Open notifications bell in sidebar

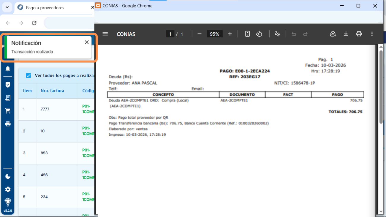(x=8, y=69)
